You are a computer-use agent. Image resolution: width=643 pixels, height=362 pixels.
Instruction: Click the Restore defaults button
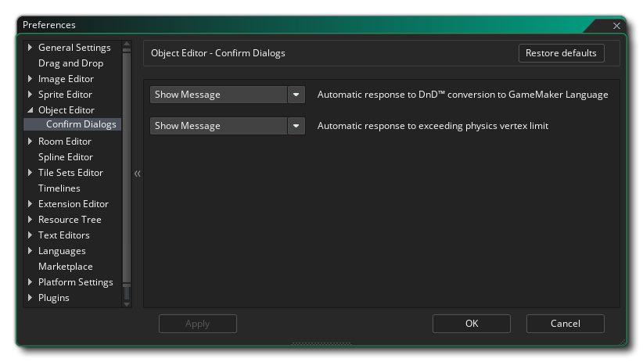(x=561, y=53)
